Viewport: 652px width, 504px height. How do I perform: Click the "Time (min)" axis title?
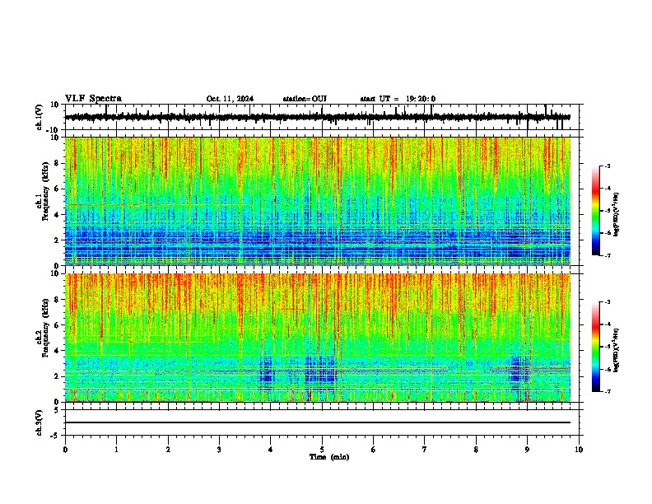(x=329, y=457)
